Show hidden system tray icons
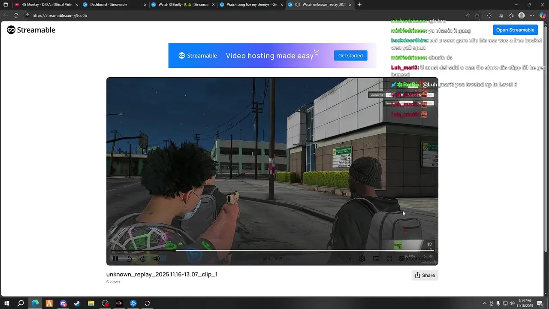549x309 pixels. 485,303
